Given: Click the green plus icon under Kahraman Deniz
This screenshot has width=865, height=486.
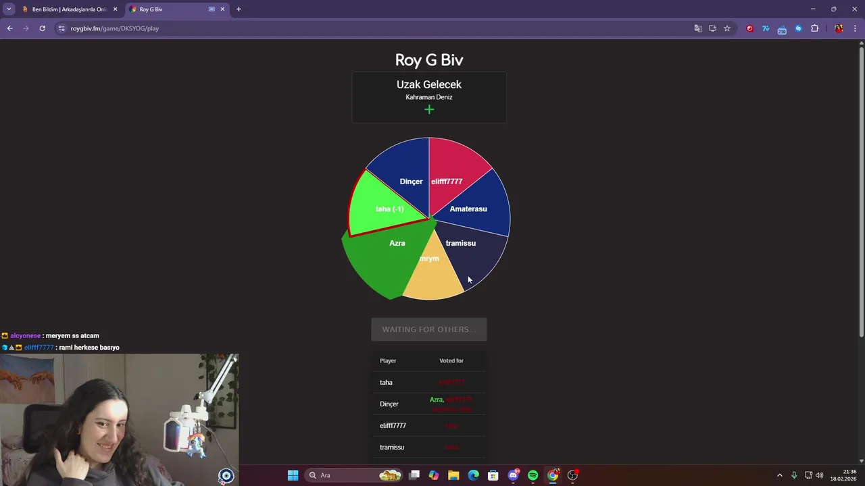Looking at the screenshot, I should point(429,109).
